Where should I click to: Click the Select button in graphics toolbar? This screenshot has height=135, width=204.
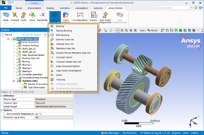pyautogui.click(x=143, y=30)
